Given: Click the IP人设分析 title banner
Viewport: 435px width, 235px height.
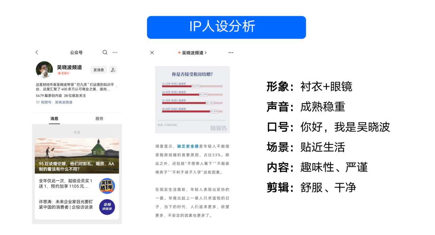Looking at the screenshot, I should pyautogui.click(x=226, y=27).
